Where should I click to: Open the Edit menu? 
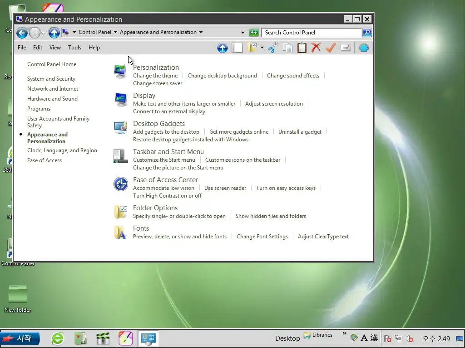pyautogui.click(x=38, y=47)
